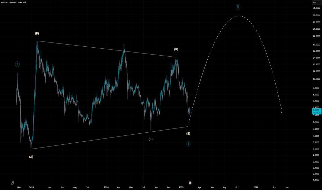
Task: Click the 28.0000 price axis label
Action: click(x=316, y=22)
